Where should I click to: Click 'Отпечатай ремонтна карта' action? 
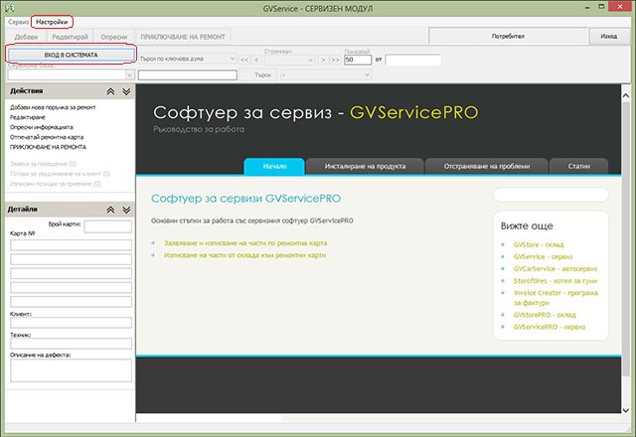click(47, 137)
